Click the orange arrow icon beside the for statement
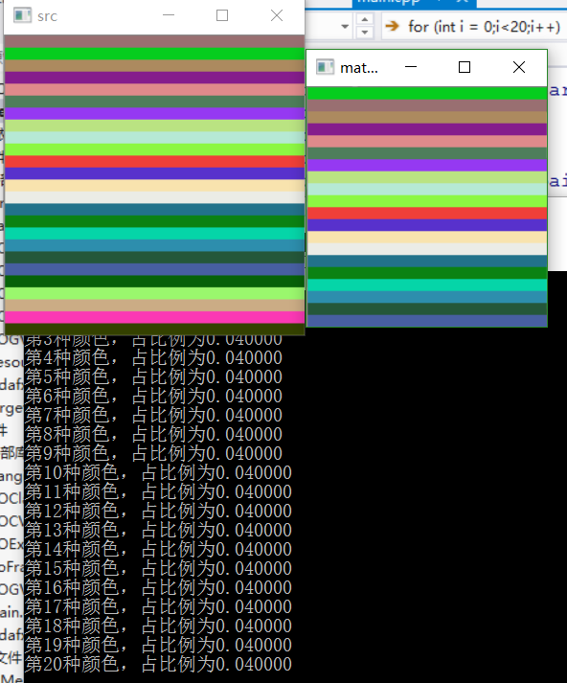This screenshot has height=683, width=567. 393,26
